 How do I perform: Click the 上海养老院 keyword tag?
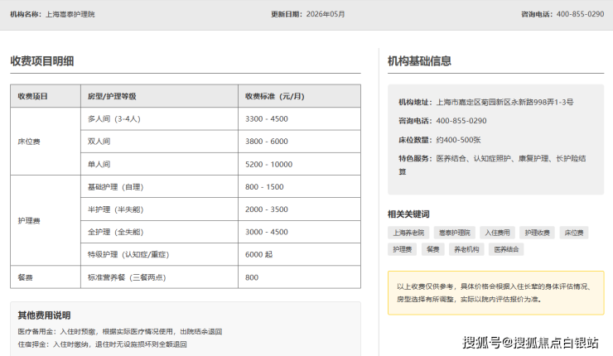coord(408,233)
